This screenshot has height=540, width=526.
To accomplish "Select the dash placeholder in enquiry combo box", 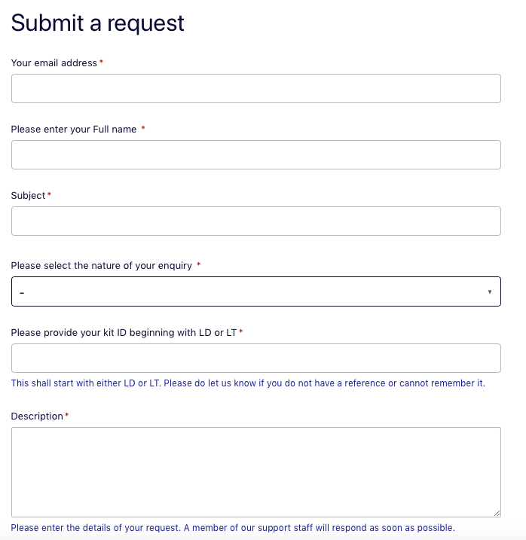I will point(22,293).
